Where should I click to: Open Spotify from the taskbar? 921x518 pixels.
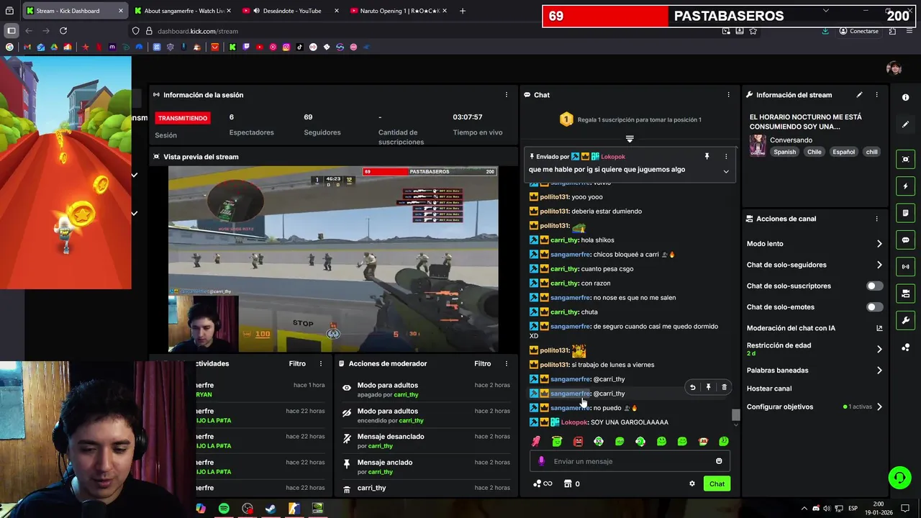pos(224,509)
